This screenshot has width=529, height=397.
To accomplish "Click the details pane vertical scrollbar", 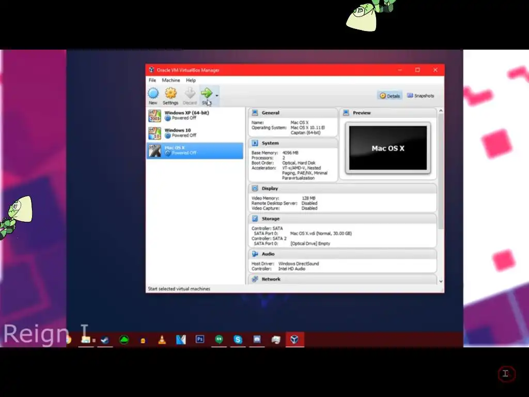I will click(x=441, y=172).
